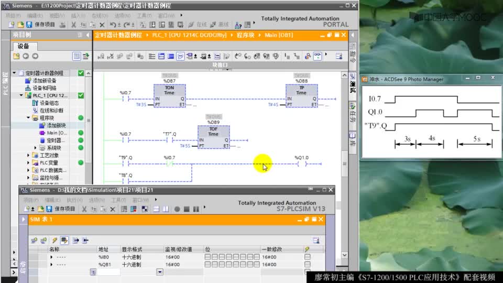Screen dimensions: 503x283
Task: Click the download to device icon
Action: (152, 25)
